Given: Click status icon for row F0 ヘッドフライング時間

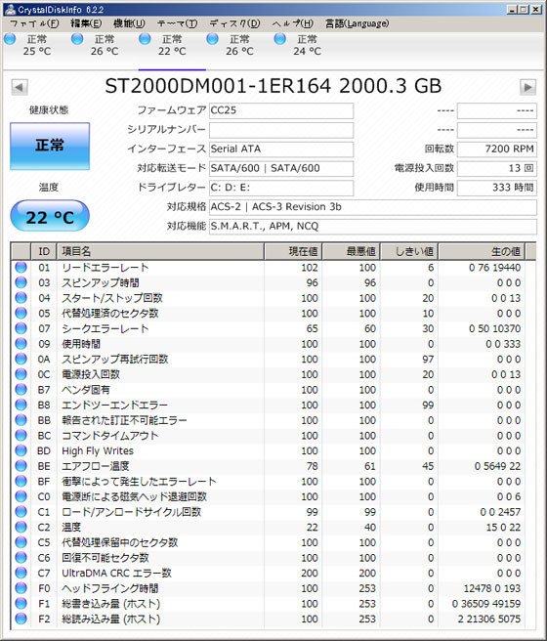Looking at the screenshot, I should 21,588.
